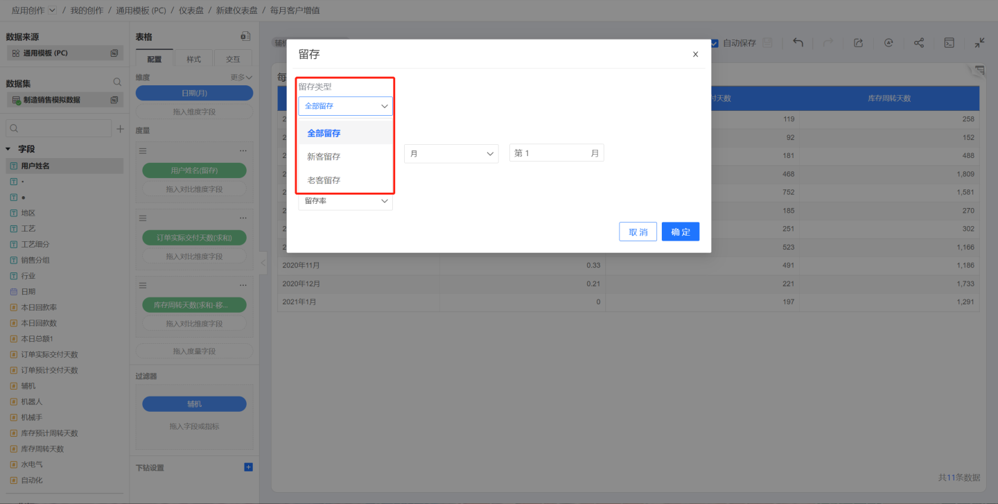Screen dimensions: 998x504
Task: Select the 库存预计周转天数 field
Action: tap(64, 433)
